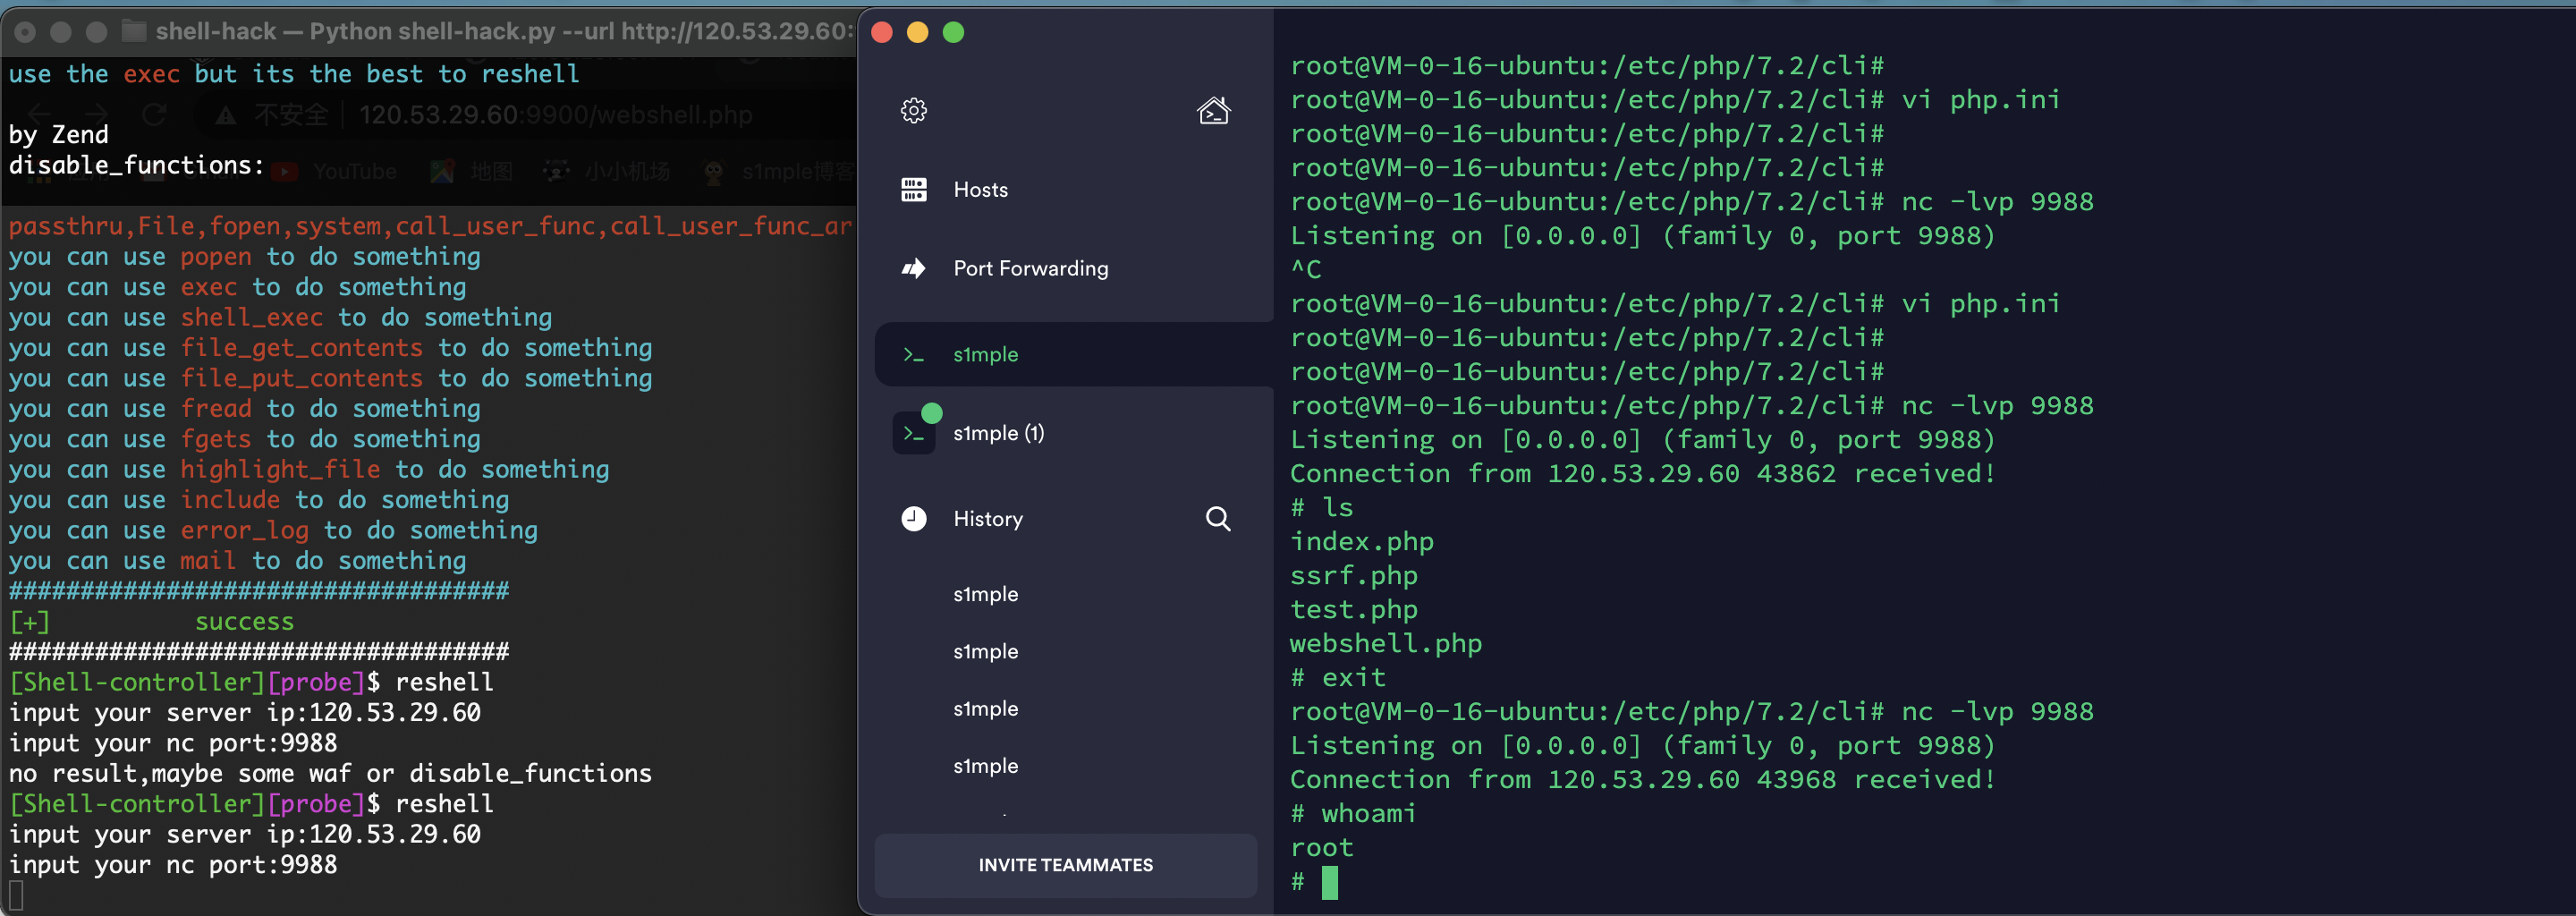2576x916 pixels.
Task: Click the 'by Zend' line in shell-hack
Action: 59,135
